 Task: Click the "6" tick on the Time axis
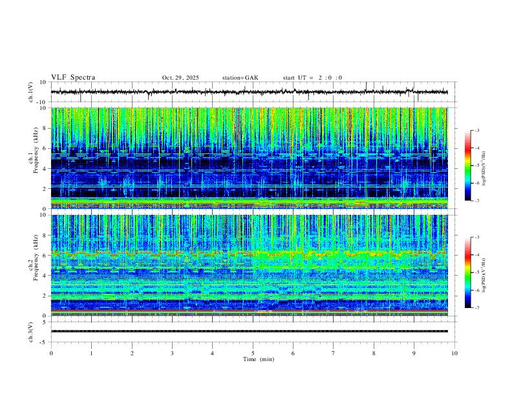(x=293, y=353)
